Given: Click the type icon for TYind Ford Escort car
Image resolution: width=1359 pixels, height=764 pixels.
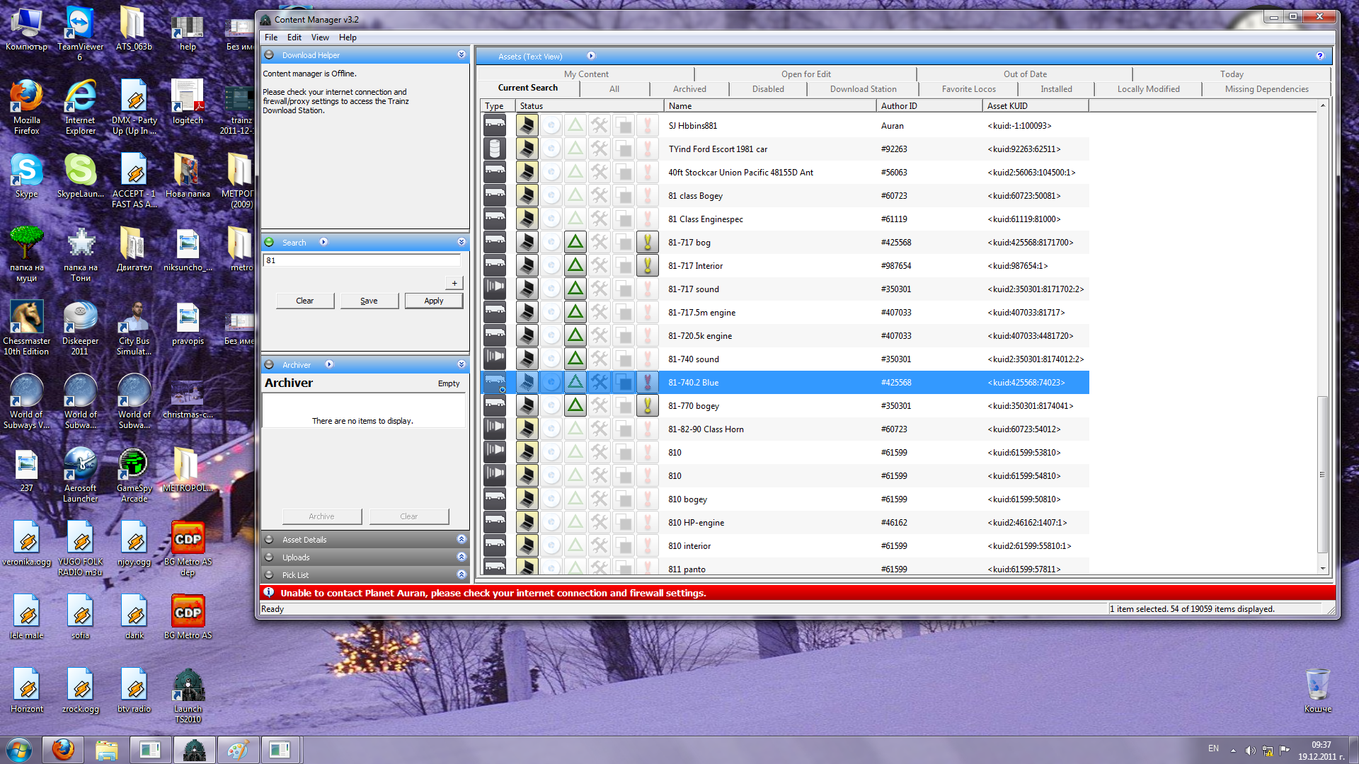Looking at the screenshot, I should [x=495, y=149].
